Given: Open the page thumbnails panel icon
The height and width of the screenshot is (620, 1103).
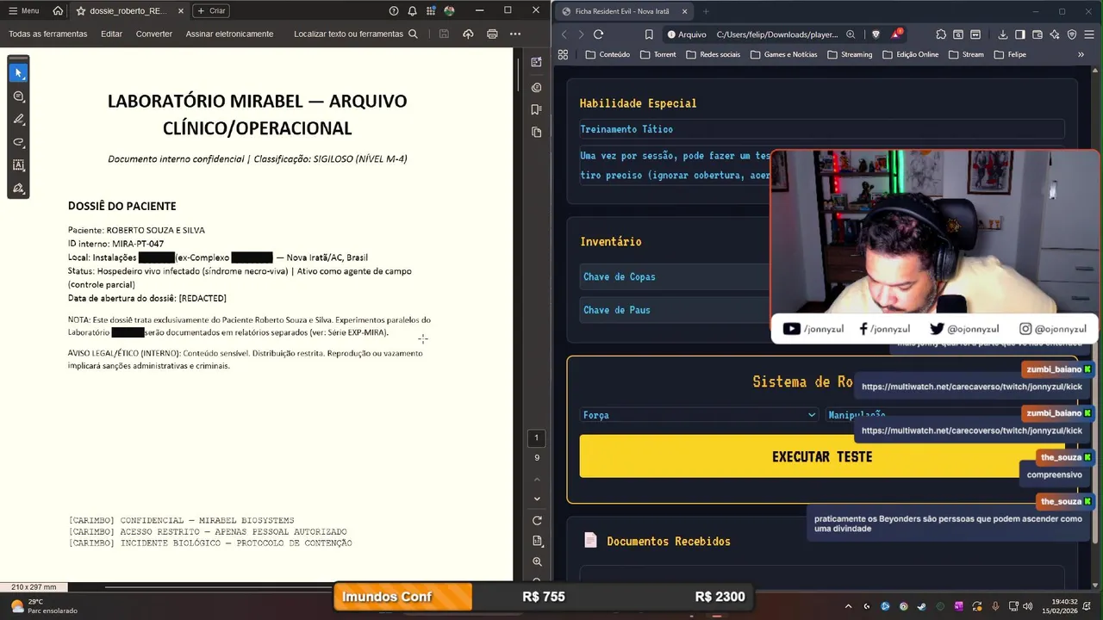Looking at the screenshot, I should click(x=537, y=132).
